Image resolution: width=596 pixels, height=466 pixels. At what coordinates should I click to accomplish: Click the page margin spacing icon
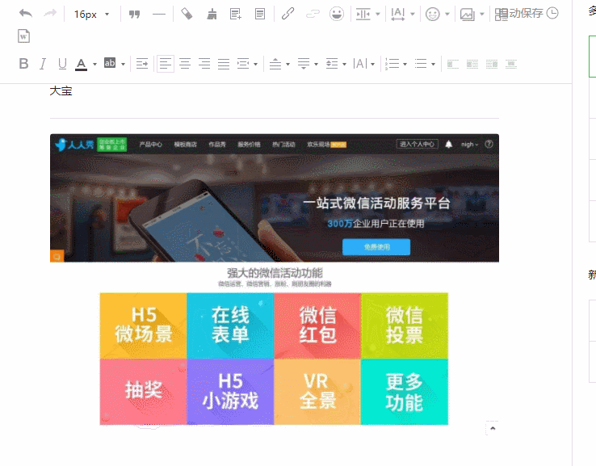(x=363, y=14)
